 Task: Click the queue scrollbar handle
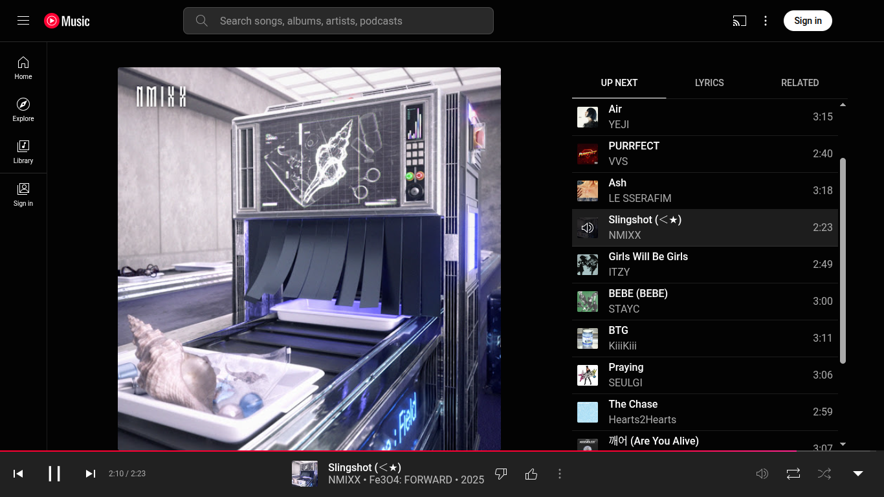point(843,260)
